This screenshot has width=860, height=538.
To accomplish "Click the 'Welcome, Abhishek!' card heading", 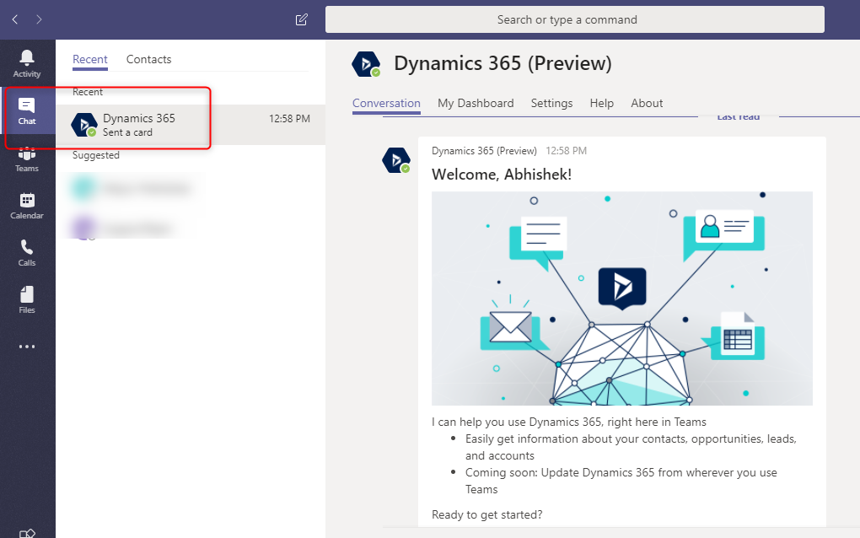I will point(502,175).
